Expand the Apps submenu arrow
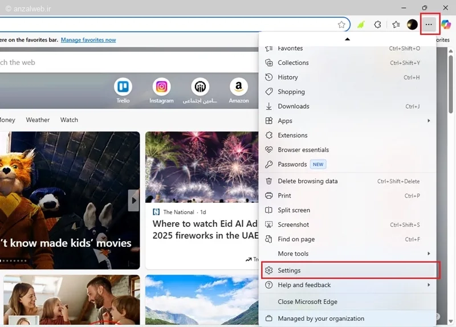The width and height of the screenshot is (456, 327). point(429,121)
